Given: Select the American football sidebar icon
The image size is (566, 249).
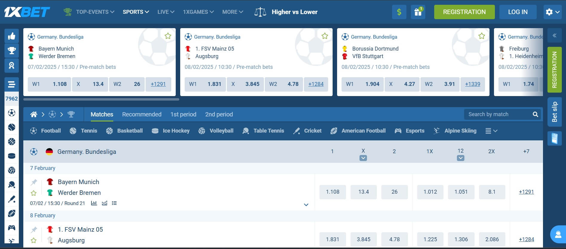Looking at the screenshot, I should coord(12,213).
